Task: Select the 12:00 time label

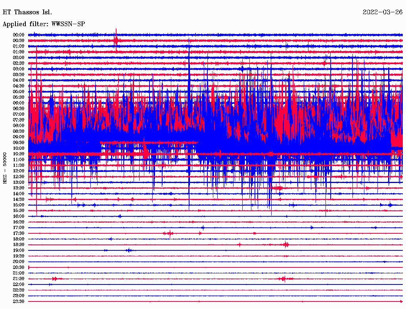Action: point(19,171)
